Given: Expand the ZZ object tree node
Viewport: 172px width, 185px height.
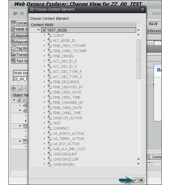Looking at the screenshot, I should 14,100.
